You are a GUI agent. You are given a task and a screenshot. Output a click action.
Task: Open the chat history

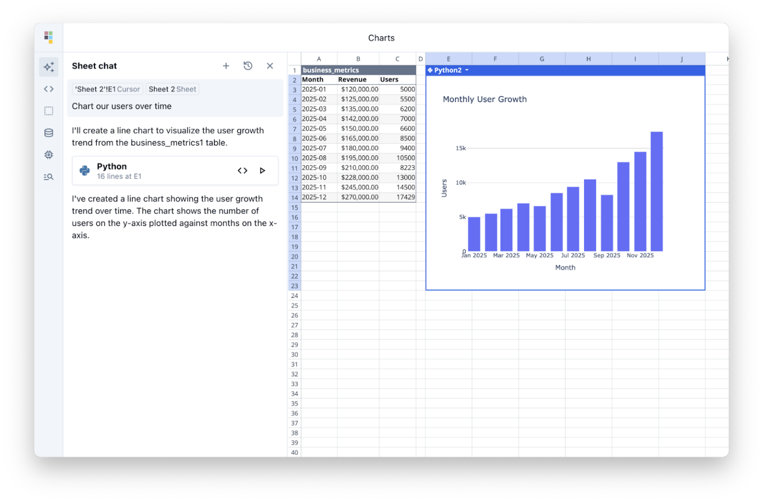248,66
